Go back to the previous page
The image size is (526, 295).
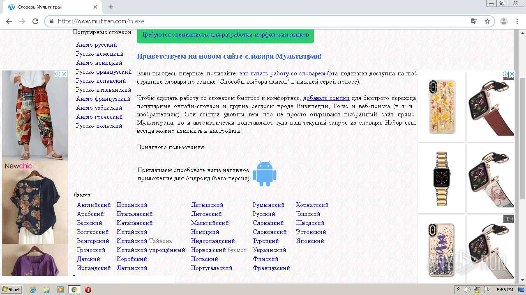(9, 21)
